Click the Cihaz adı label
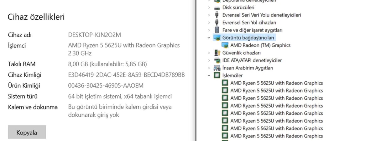The image size is (376, 141). point(19,35)
